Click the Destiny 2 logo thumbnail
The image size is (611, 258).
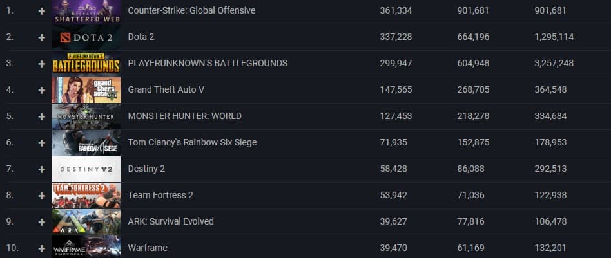coord(86,169)
